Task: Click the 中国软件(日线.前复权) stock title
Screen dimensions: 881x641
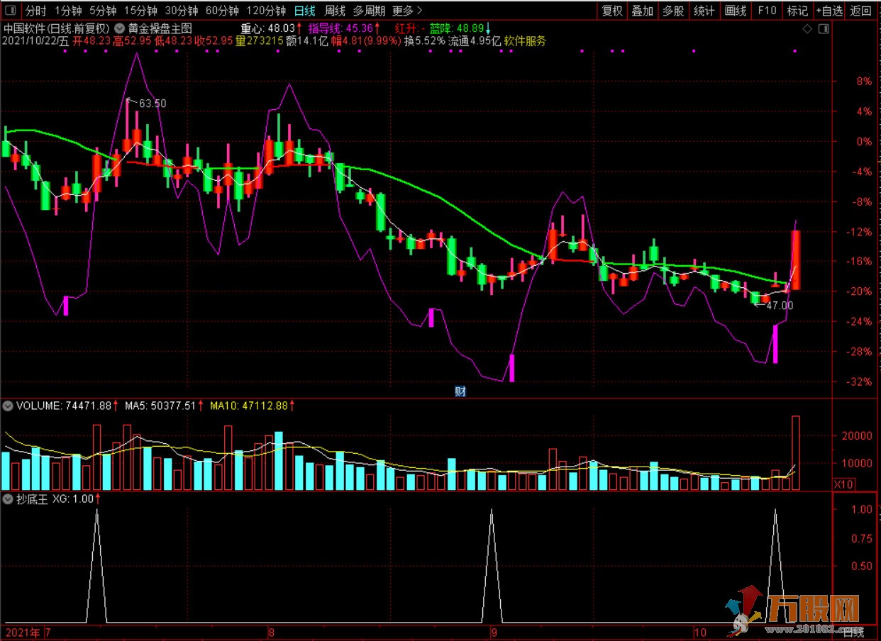Action: pos(57,29)
